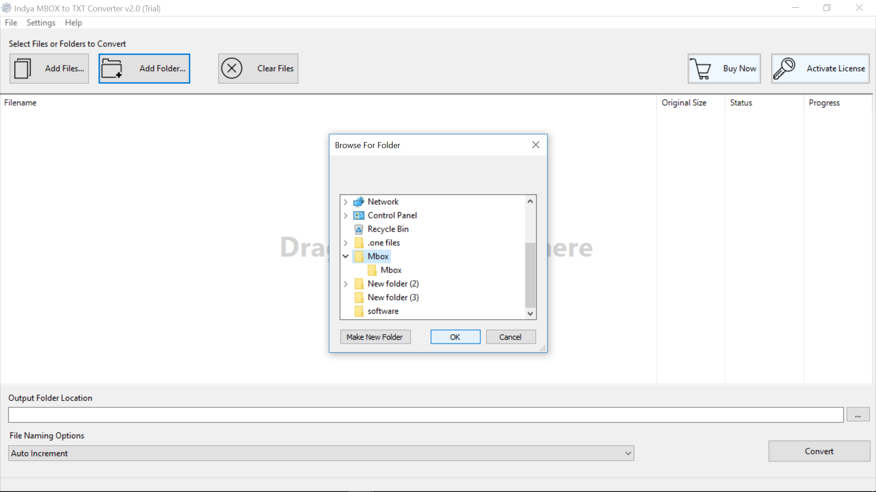Click the Clear Files button label
Screen dimensions: 876x492
pyautogui.click(x=275, y=68)
